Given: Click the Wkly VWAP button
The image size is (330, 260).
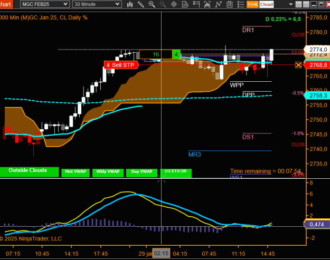Looking at the screenshot, I should click(108, 172).
